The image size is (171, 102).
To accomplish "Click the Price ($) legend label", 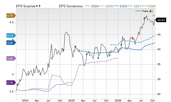I will click(x=147, y=11).
